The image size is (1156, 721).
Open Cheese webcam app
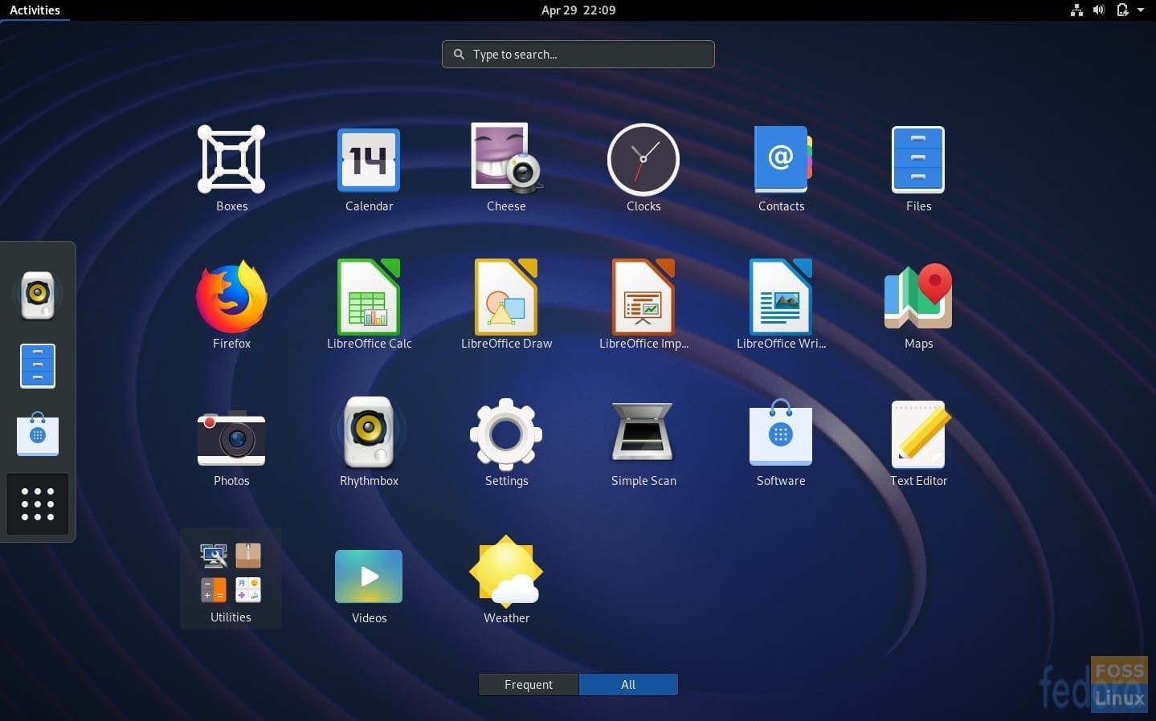(506, 159)
